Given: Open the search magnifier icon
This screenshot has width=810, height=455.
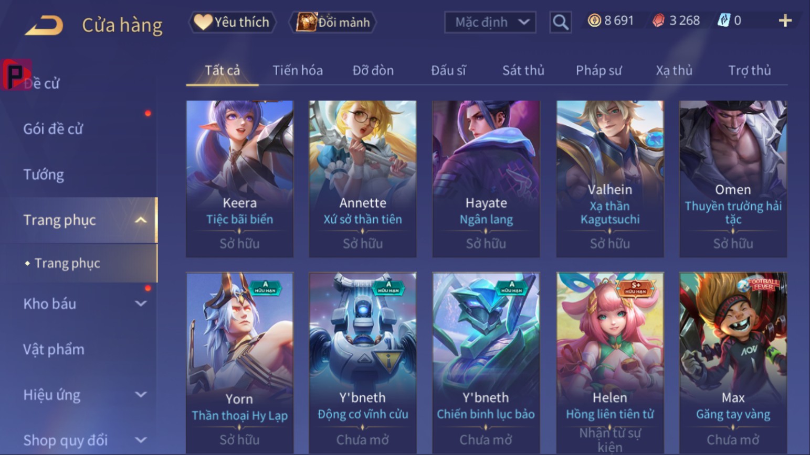Looking at the screenshot, I should tap(560, 23).
